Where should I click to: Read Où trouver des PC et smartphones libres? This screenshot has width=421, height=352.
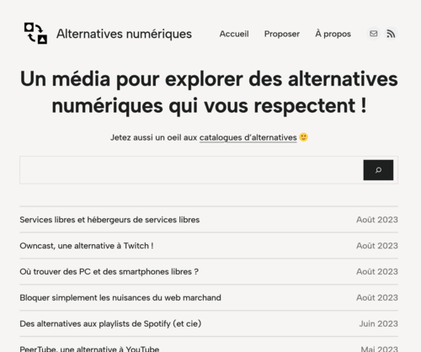click(x=109, y=272)
